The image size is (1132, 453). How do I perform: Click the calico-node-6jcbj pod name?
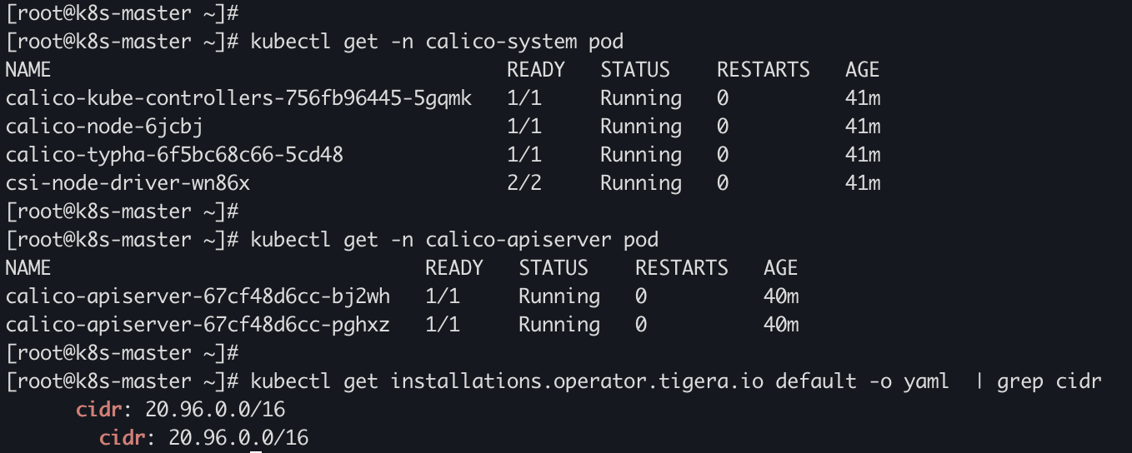pos(104,127)
